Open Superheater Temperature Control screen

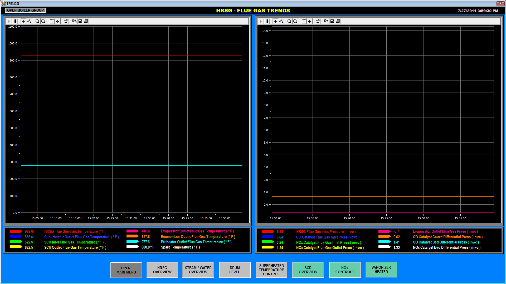point(271,270)
